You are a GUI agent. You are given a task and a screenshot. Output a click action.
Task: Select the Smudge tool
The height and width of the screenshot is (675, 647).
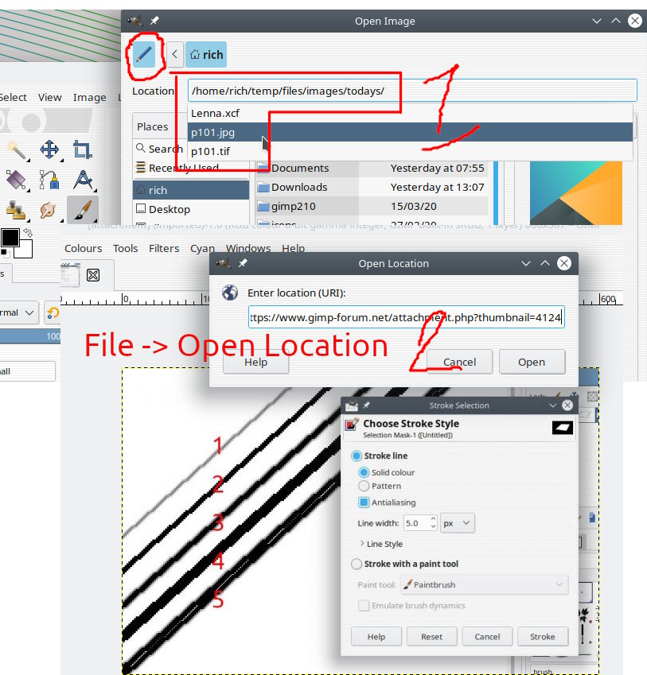[x=49, y=210]
